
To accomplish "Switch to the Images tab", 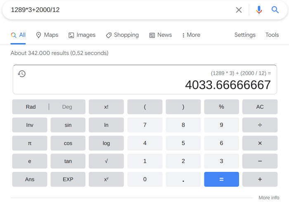I will point(82,35).
